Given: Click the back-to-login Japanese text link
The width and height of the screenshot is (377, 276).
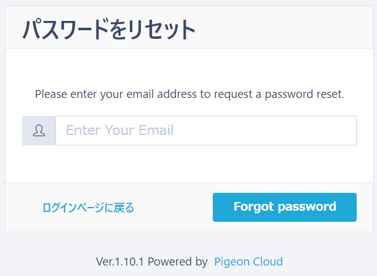Looking at the screenshot, I should 88,208.
